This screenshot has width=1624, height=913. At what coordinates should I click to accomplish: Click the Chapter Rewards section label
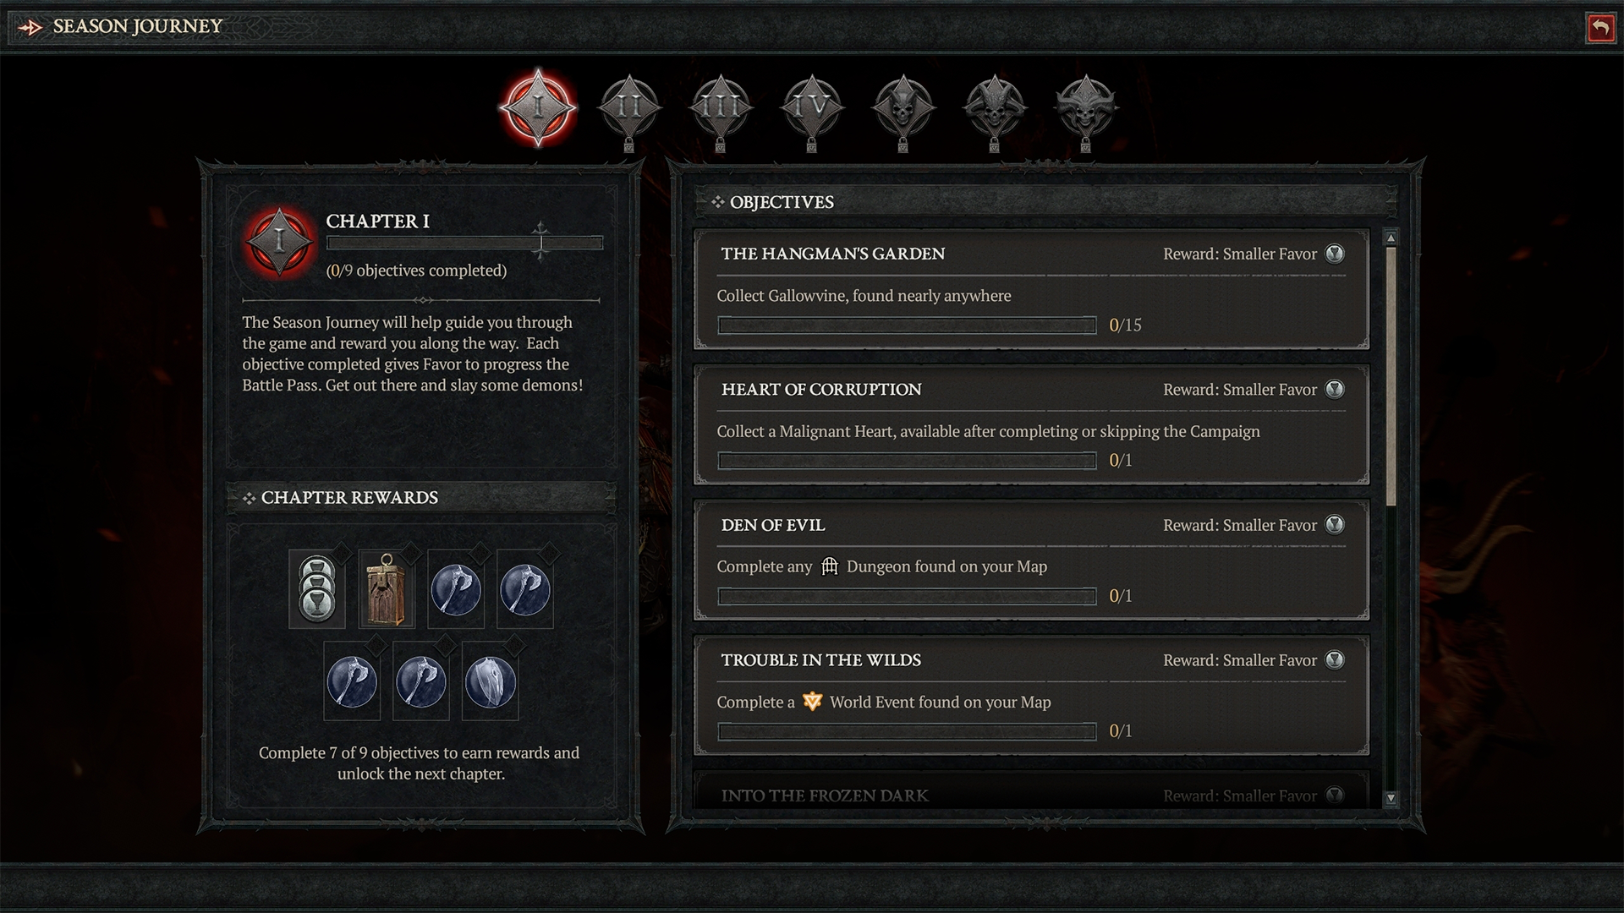click(x=349, y=497)
